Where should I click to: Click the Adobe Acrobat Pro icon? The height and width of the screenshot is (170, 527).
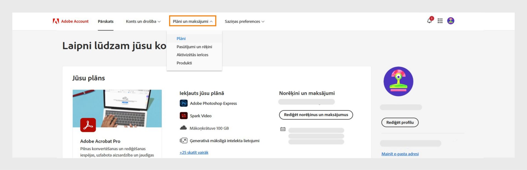coord(88,125)
